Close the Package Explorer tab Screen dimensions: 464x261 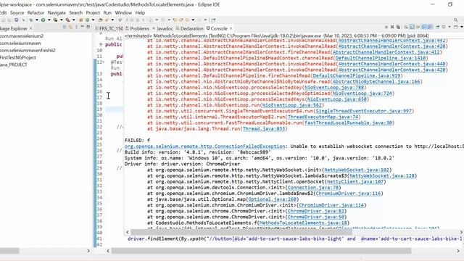tap(30, 28)
